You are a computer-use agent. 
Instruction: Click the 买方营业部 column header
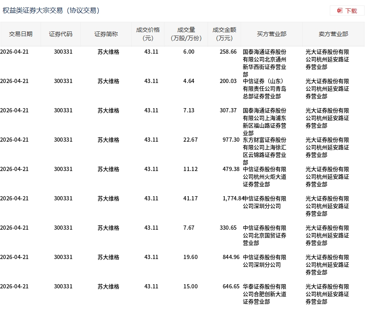coord(272,34)
